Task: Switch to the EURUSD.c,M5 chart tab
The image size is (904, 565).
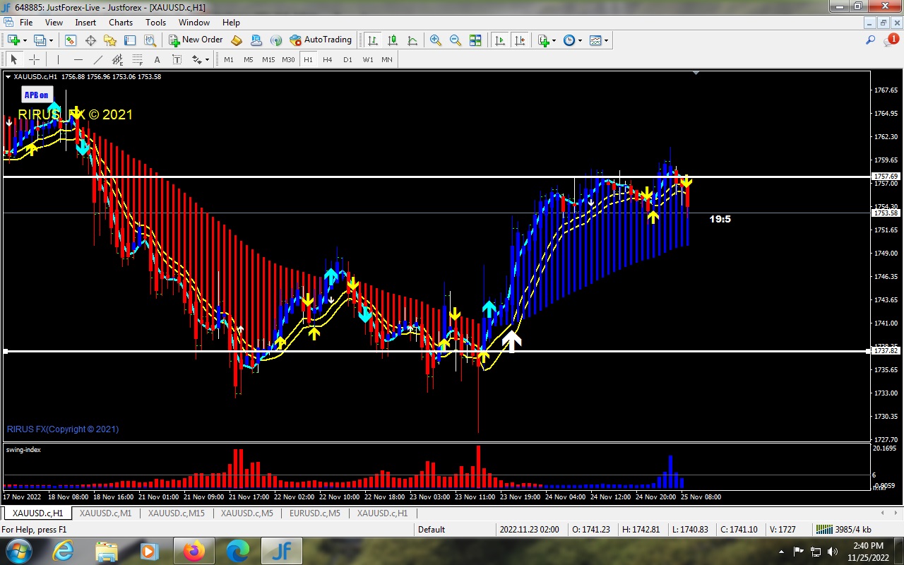Action: tap(315, 513)
